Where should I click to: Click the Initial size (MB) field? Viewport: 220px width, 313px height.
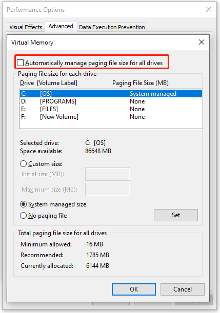point(108,174)
